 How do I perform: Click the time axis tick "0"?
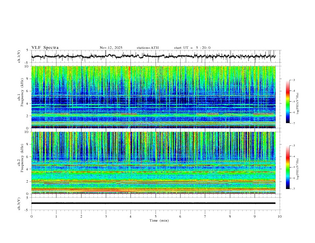[x=31, y=216]
